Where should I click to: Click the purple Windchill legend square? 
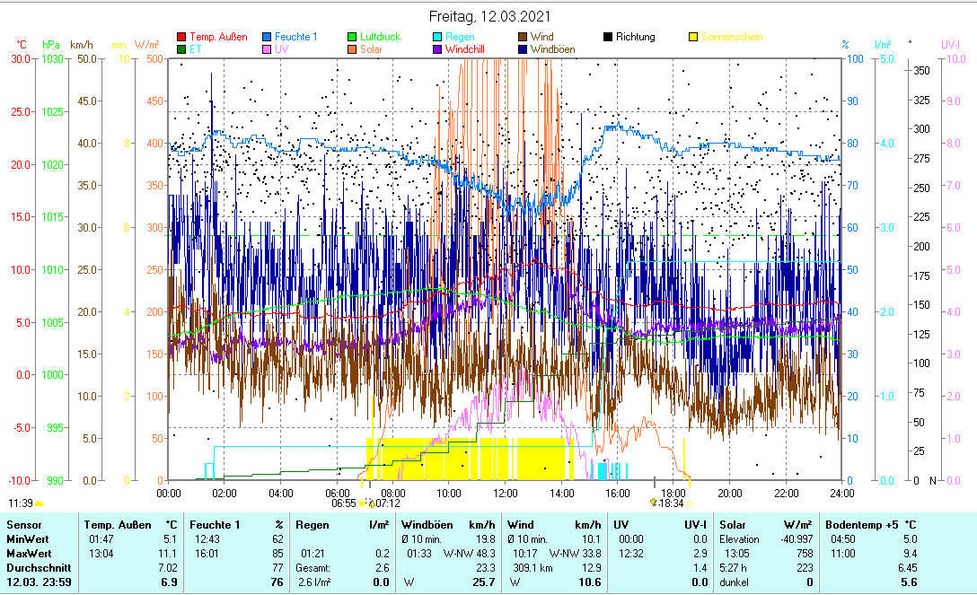click(436, 49)
